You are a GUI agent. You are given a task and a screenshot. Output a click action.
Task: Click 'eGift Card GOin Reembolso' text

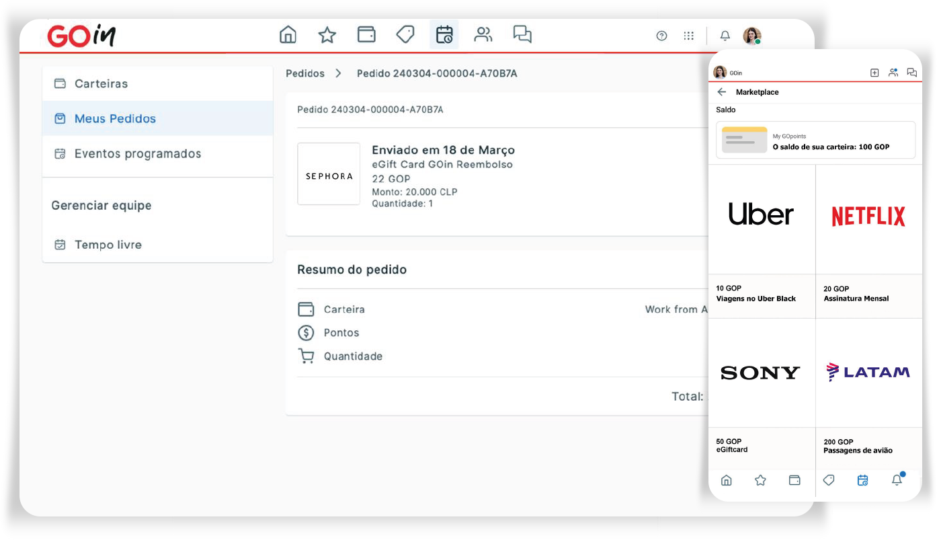pos(442,165)
